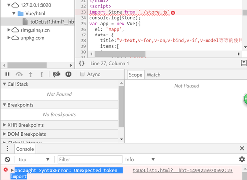Image resolution: width=247 pixels, height=180 pixels.
Task: Select the toDoList1.html file in the tree
Action: click(x=38, y=22)
